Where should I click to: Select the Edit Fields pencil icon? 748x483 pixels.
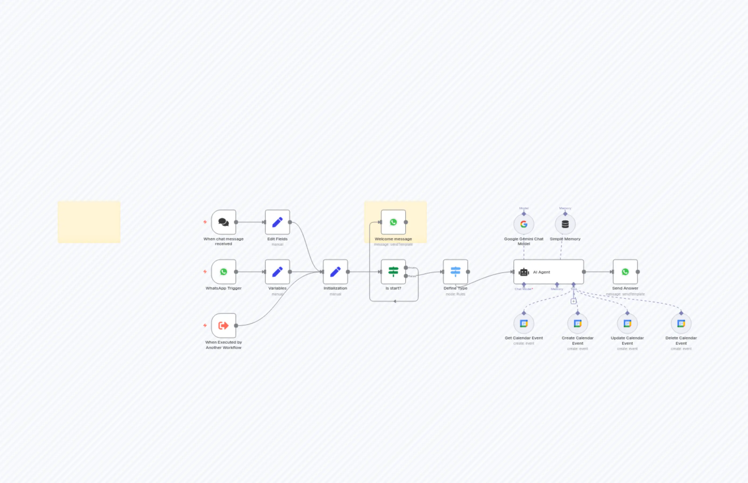(277, 222)
